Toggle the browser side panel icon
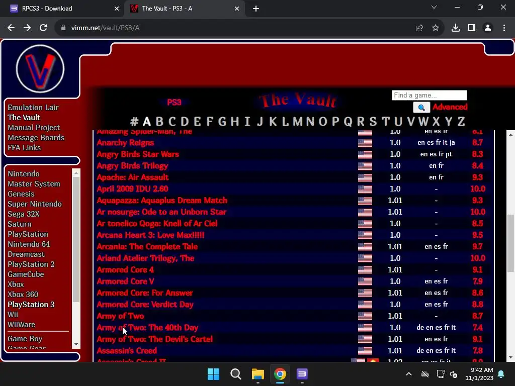The height and width of the screenshot is (386, 515). tap(472, 28)
